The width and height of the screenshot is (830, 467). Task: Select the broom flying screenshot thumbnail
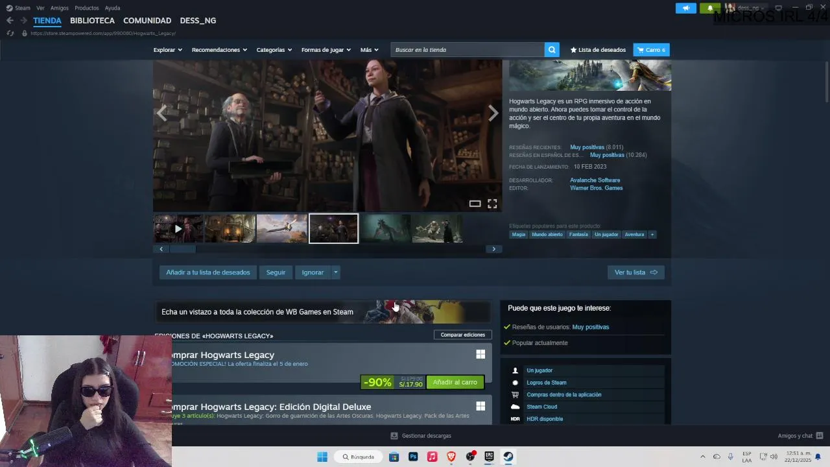tap(281, 228)
